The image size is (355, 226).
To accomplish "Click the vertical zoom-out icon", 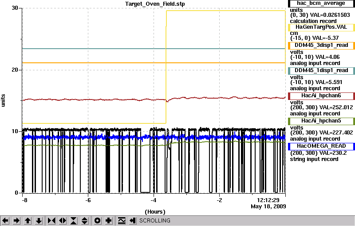I will (x=85, y=221).
